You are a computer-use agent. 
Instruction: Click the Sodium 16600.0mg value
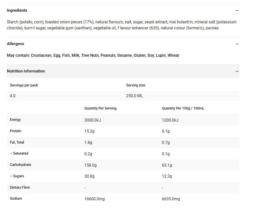[x=95, y=199]
